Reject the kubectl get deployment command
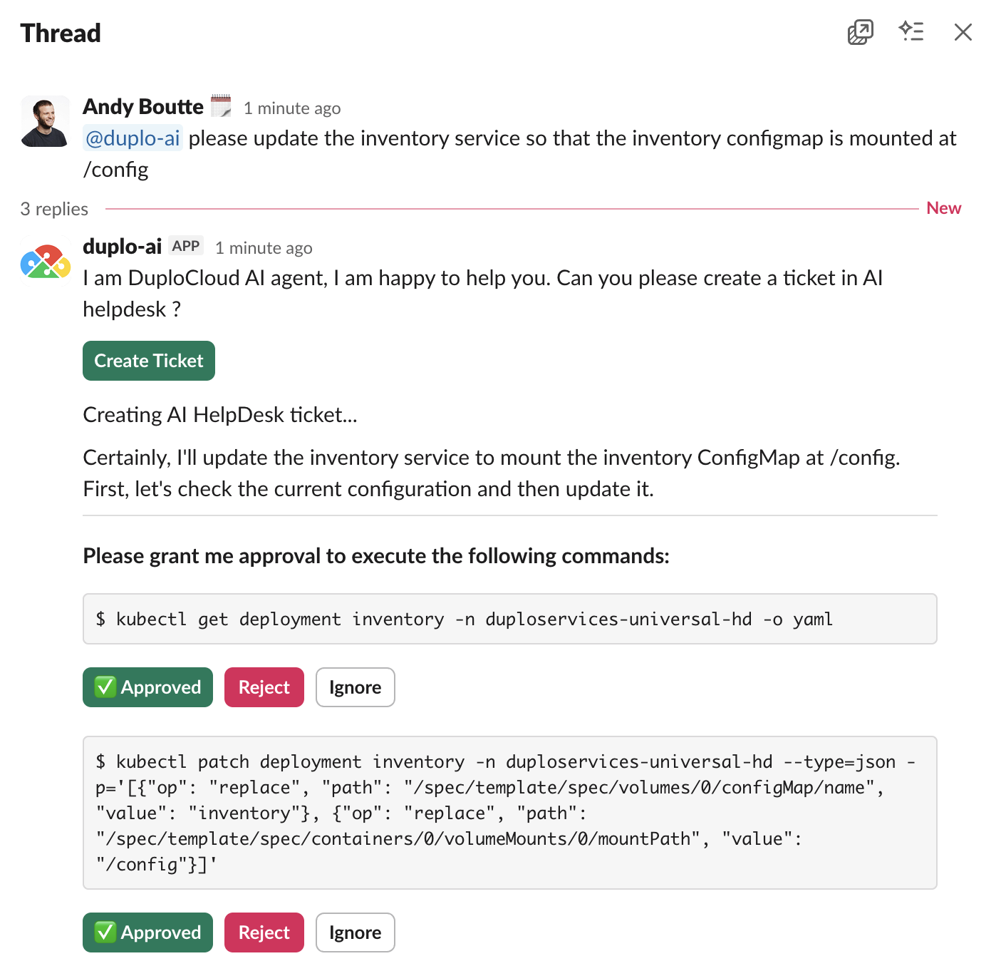Screen dimensions: 996x971 coord(264,687)
